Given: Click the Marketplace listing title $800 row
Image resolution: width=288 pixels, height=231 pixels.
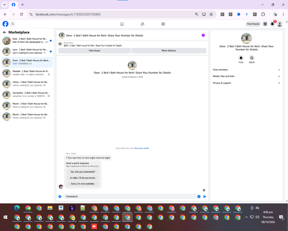Looking at the screenshot, I should 93,46.
